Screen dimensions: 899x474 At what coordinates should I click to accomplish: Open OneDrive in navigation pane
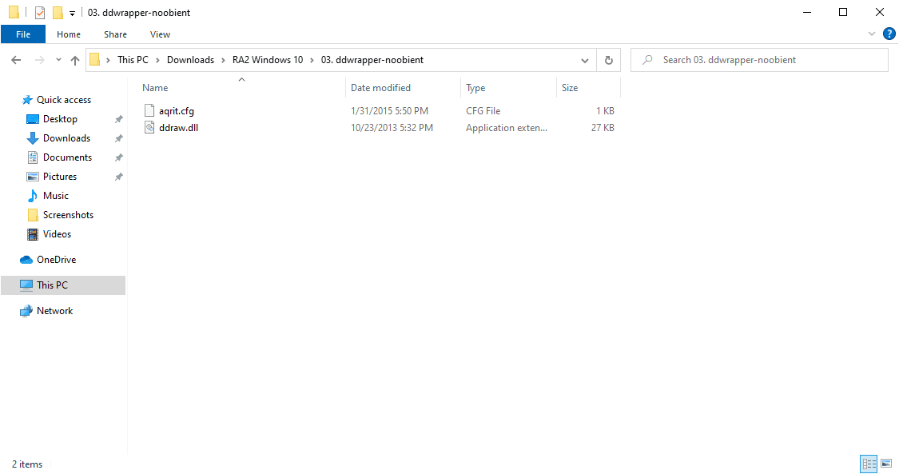pyautogui.click(x=56, y=260)
